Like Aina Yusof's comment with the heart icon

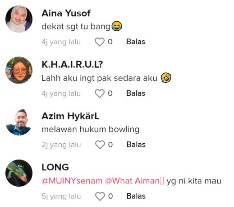click(x=100, y=42)
